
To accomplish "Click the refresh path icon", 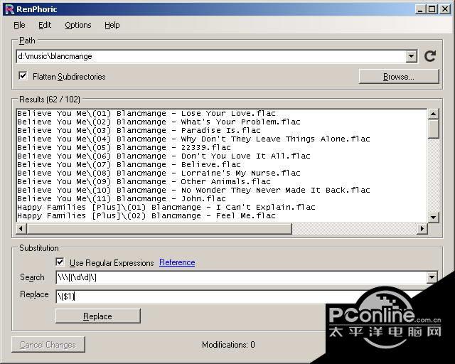I will click(x=430, y=56).
